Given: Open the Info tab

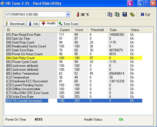Looking at the screenshot, I should coord(33,24).
